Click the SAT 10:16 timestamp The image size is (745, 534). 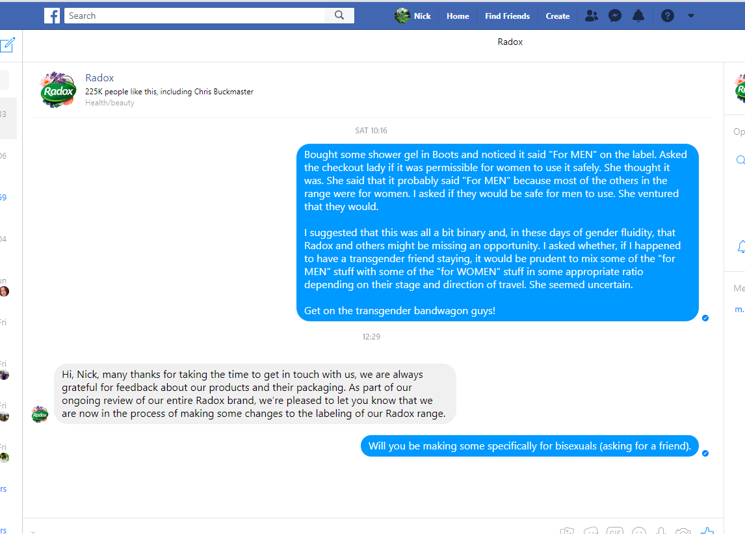[371, 130]
